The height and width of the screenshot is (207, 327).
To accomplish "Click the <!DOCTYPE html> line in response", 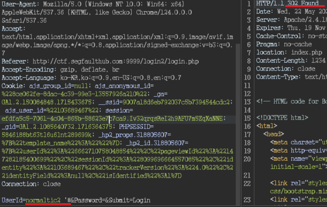I will (282, 118).
